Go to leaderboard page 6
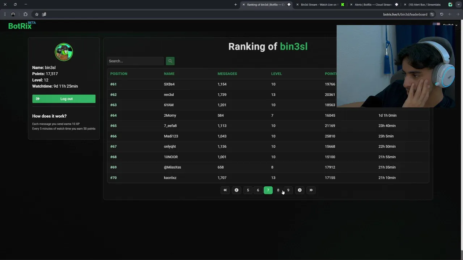This screenshot has width=463, height=260. pyautogui.click(x=258, y=190)
